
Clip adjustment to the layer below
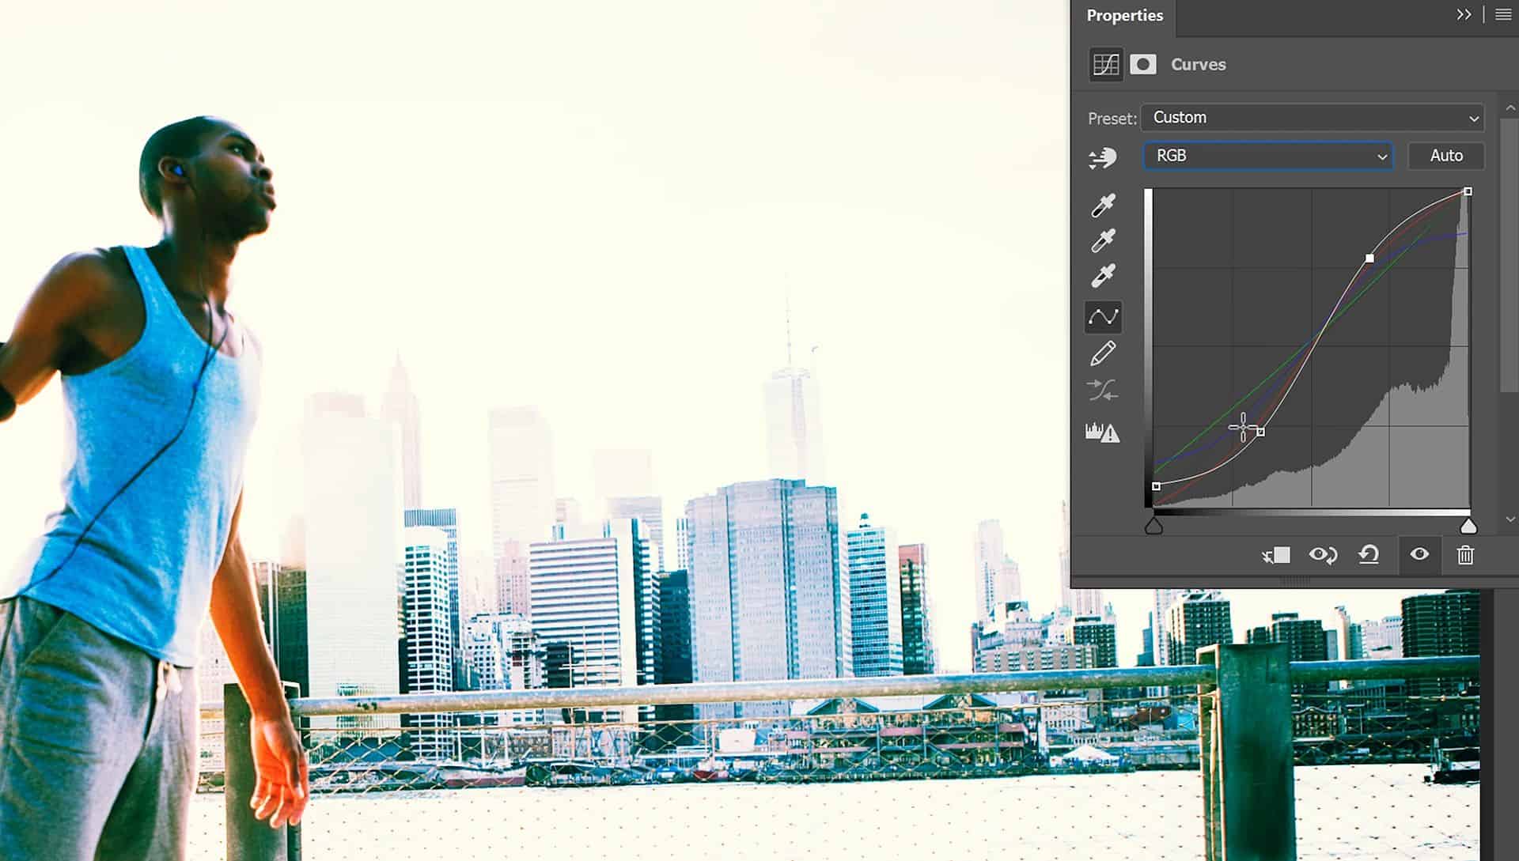pos(1276,555)
